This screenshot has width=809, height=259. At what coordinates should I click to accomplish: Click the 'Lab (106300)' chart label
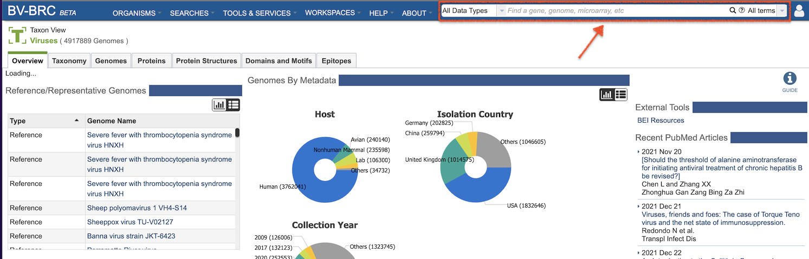pos(373,160)
